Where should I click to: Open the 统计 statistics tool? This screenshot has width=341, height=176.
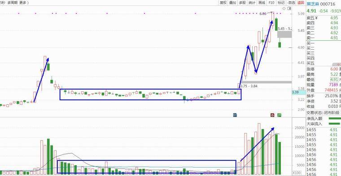252,3
